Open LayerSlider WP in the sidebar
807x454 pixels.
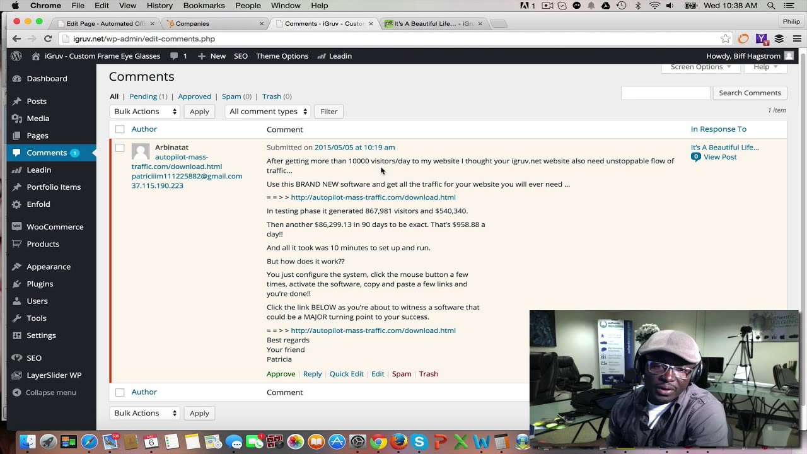(54, 375)
